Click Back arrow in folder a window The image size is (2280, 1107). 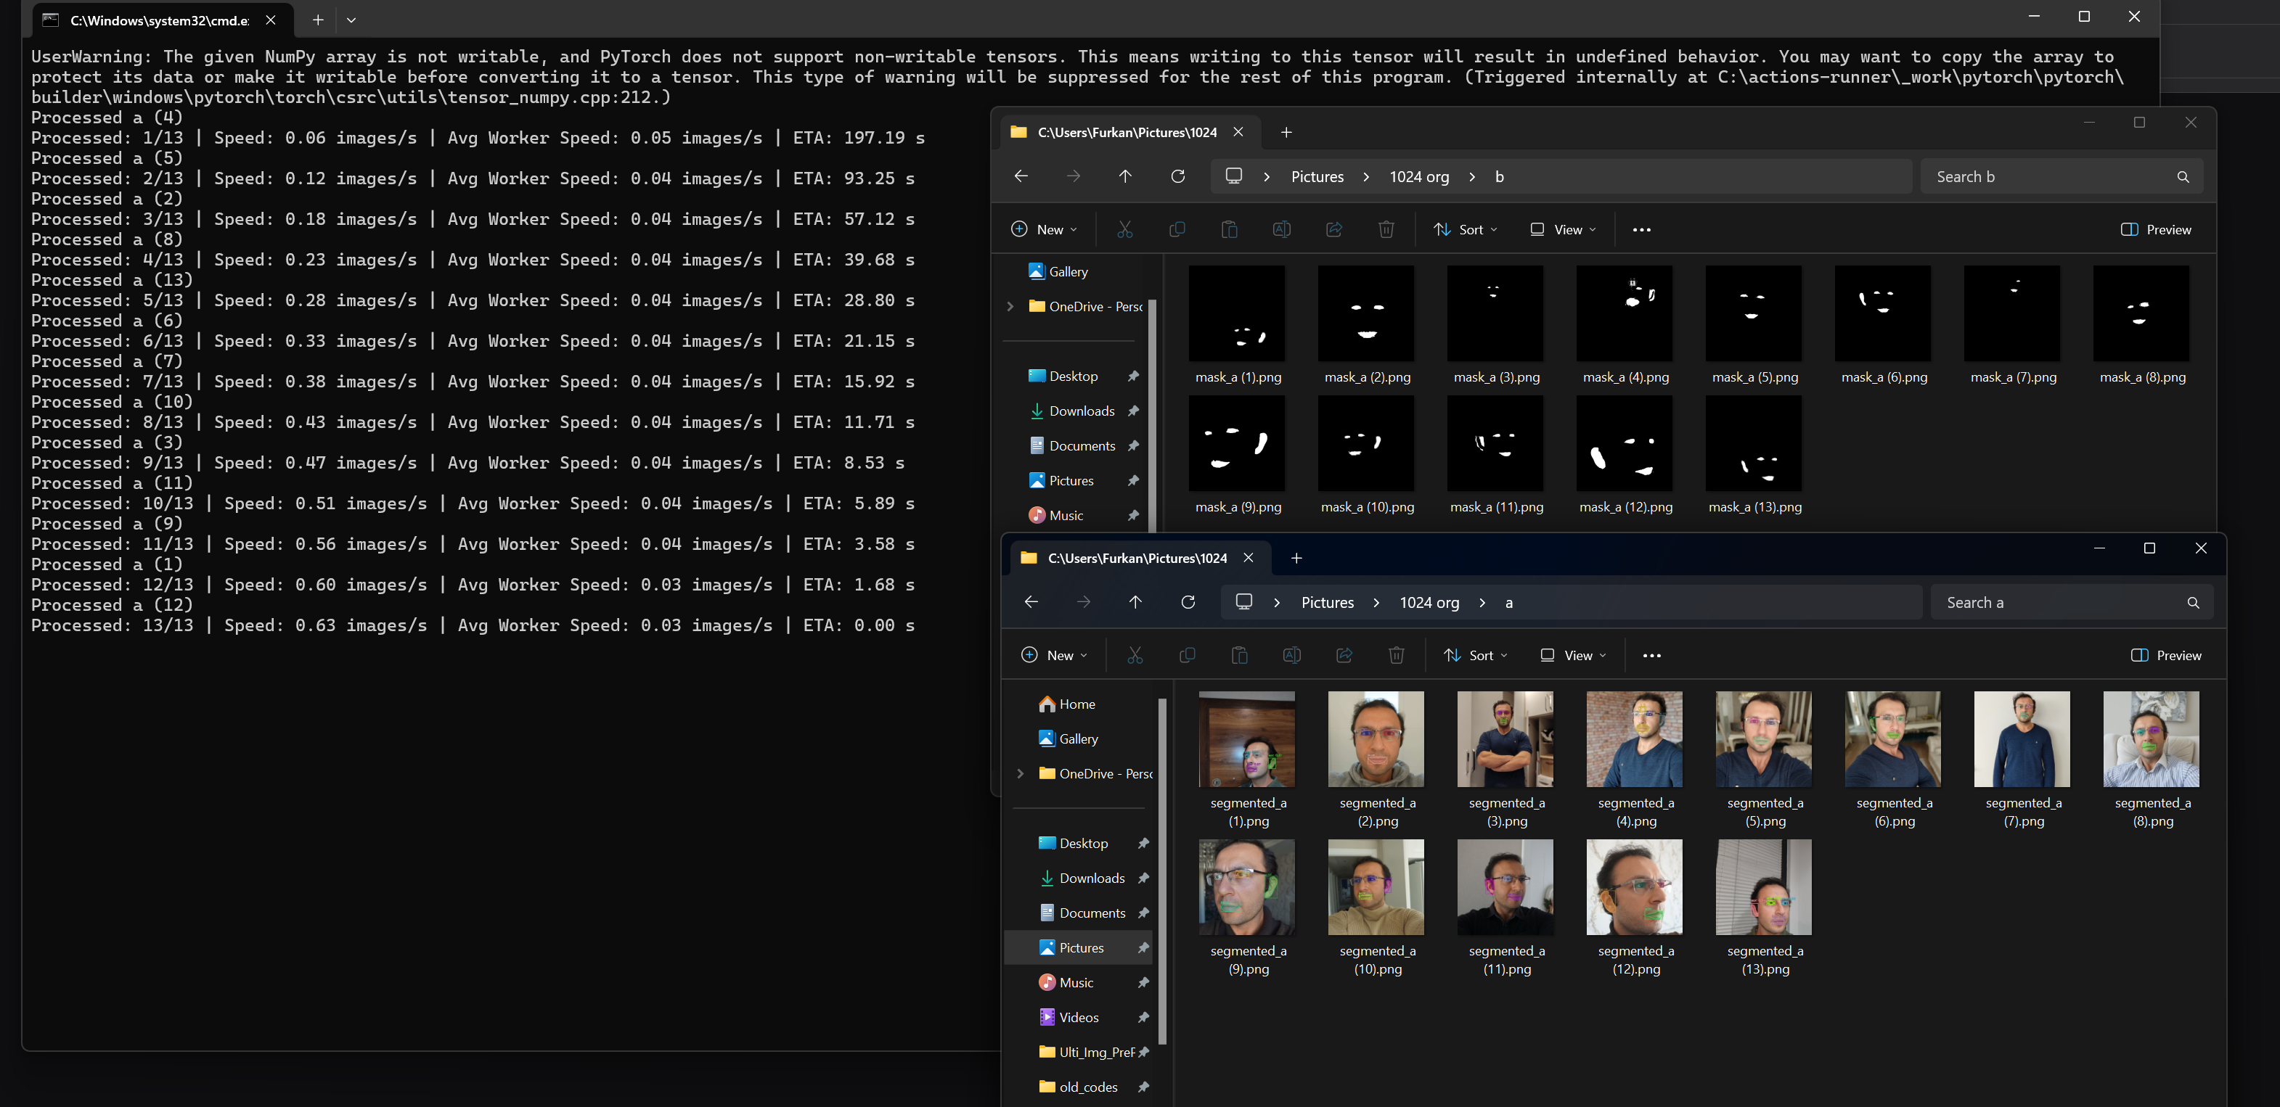point(1031,602)
